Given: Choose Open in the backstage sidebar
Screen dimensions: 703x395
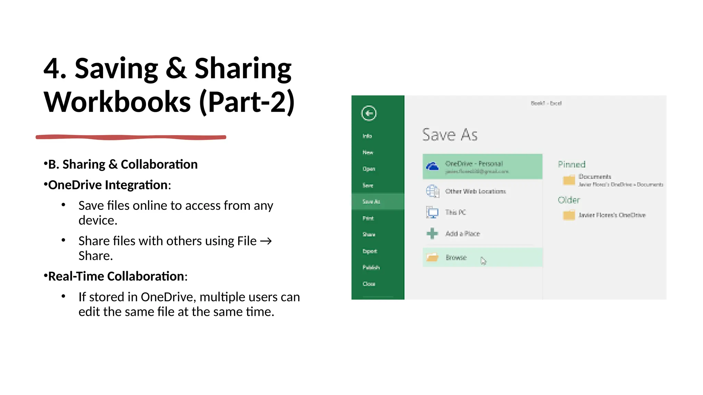Looking at the screenshot, I should (x=369, y=169).
